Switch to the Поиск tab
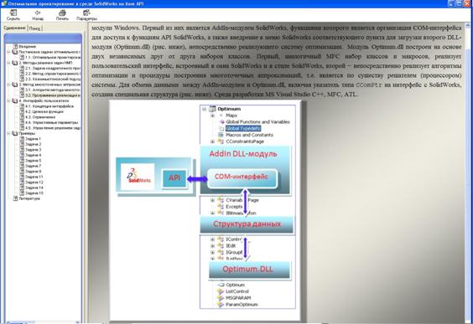Viewport: 473px width, 324px height. [34, 28]
